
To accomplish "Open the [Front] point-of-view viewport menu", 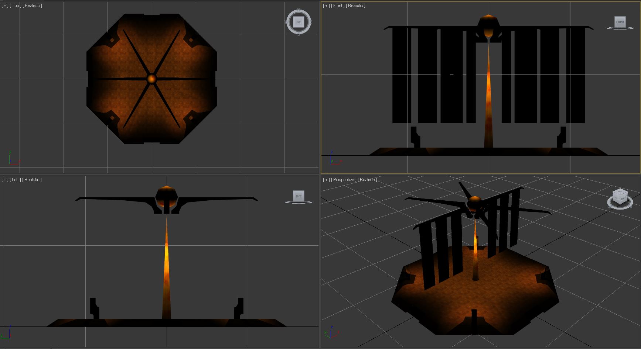I will coord(338,6).
